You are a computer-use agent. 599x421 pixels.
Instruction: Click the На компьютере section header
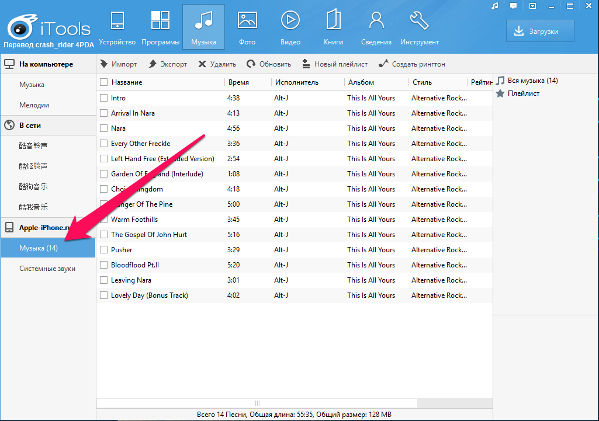[48, 64]
